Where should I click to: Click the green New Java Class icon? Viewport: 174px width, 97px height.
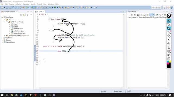pos(27,8)
